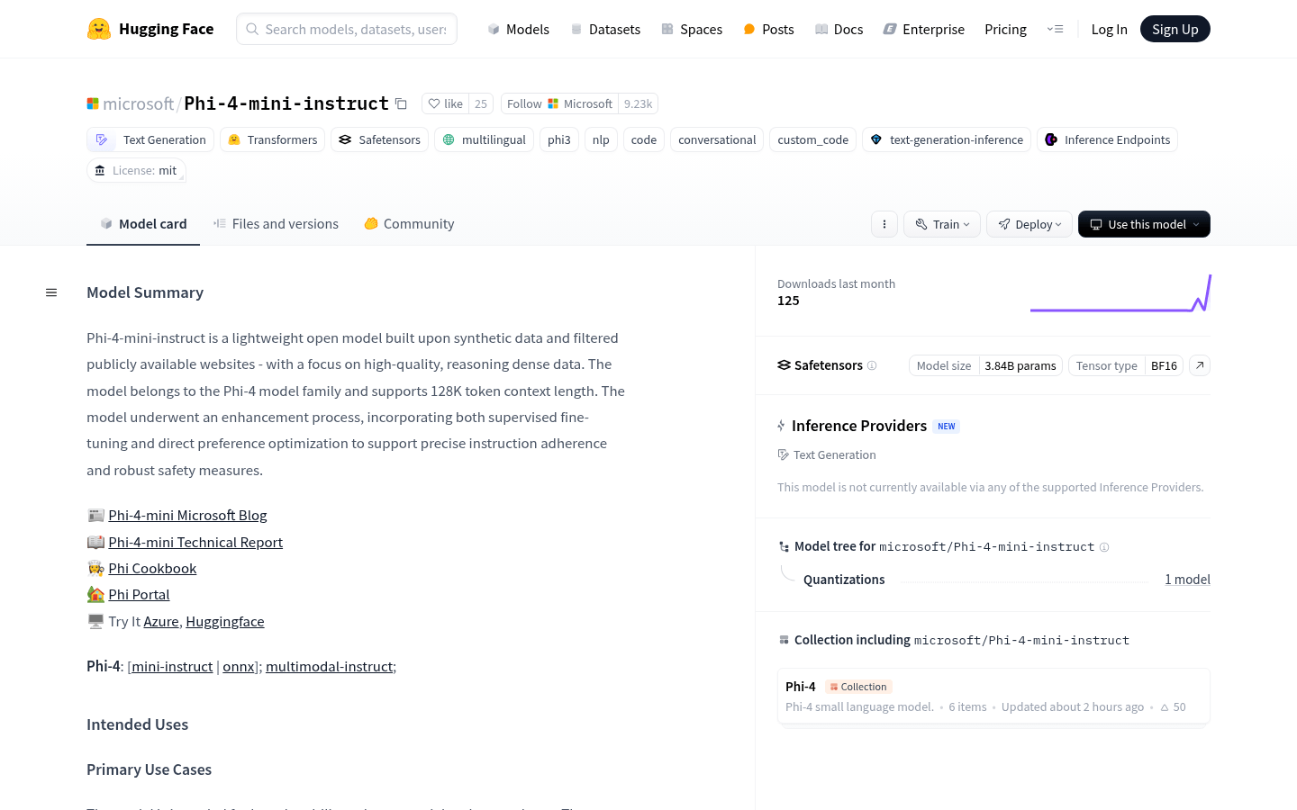Screen dimensions: 1297x810
Task: Select the code tag
Action: click(644, 139)
